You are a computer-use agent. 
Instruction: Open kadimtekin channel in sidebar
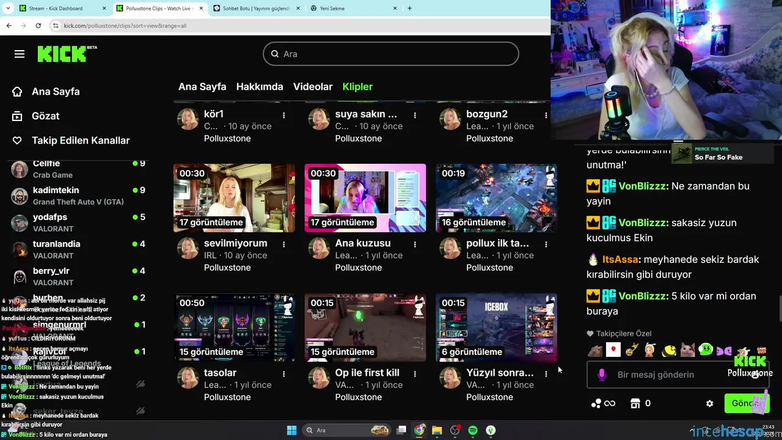tap(78, 196)
